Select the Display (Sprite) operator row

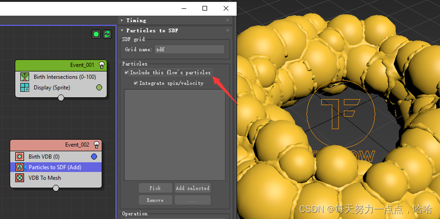pos(61,88)
